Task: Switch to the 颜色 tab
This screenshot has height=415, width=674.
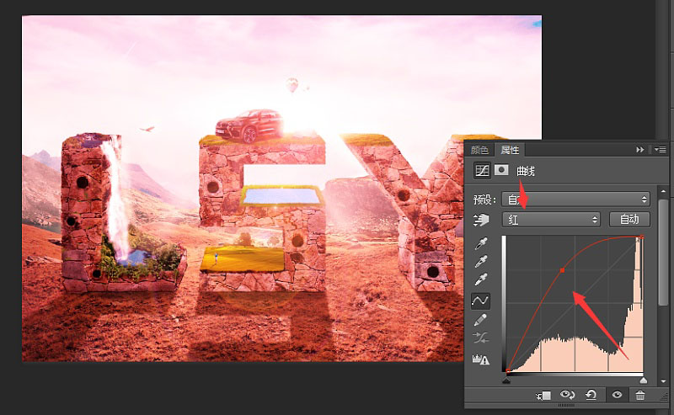Action: click(479, 150)
